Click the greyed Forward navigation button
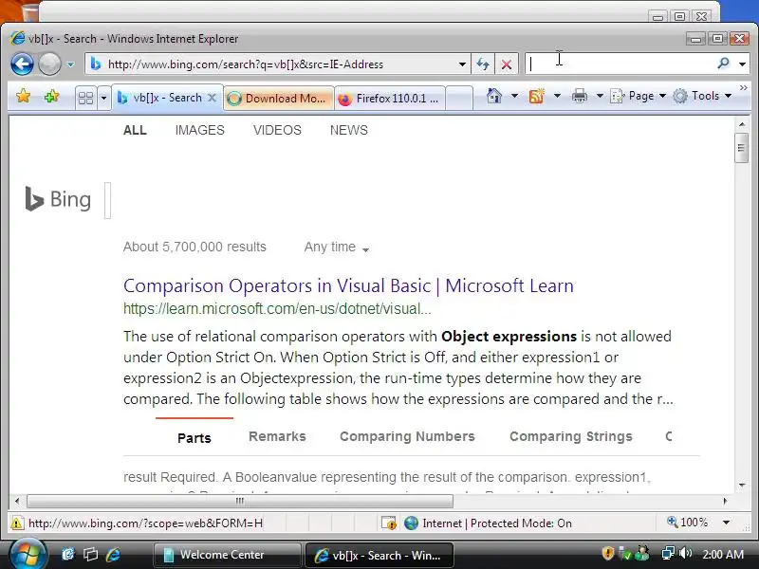This screenshot has height=569, width=759. click(x=49, y=64)
